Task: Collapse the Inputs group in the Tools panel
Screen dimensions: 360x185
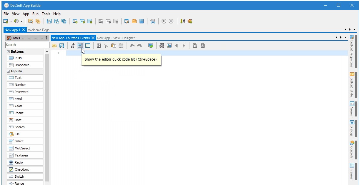Action: [x=8, y=71]
